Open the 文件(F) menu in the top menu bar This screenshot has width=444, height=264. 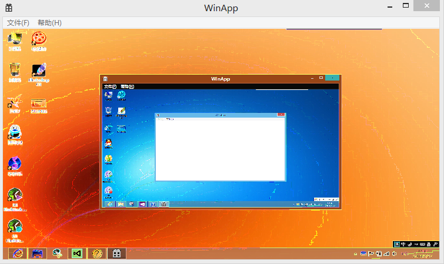[18, 23]
